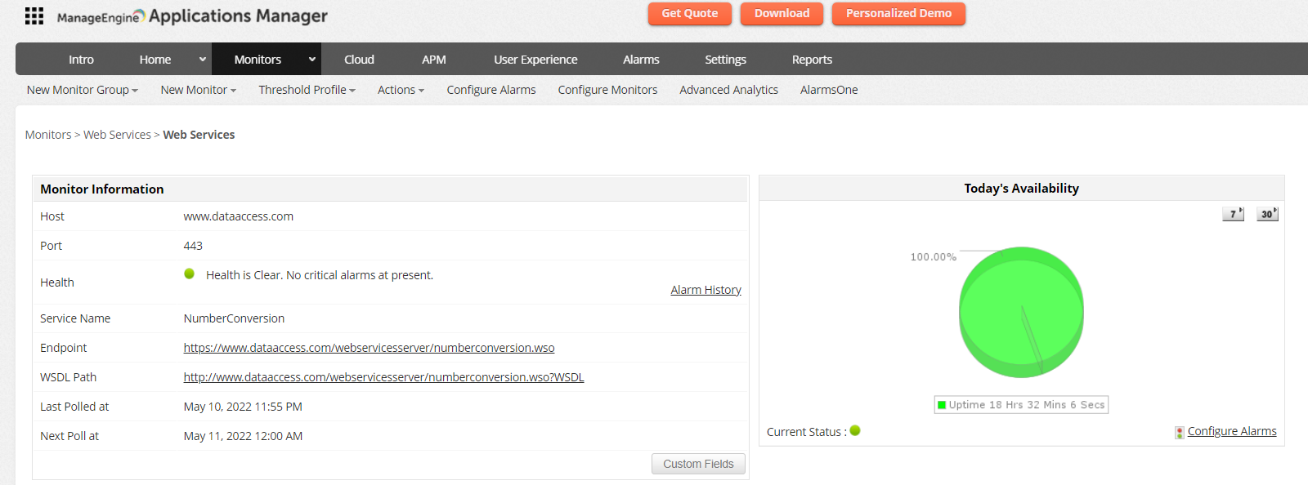1308x485 pixels.
Task: Click Last Polled time May 10, 2022 11:55 PM
Action: click(x=243, y=407)
